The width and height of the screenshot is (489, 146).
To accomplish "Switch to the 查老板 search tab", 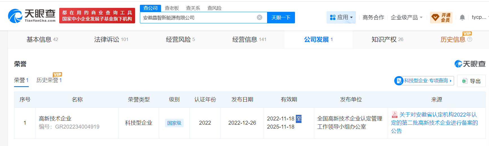I will (172, 8).
